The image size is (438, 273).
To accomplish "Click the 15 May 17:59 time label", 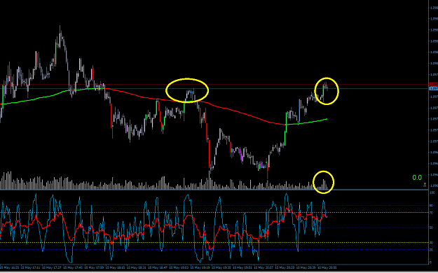I will (94, 267).
